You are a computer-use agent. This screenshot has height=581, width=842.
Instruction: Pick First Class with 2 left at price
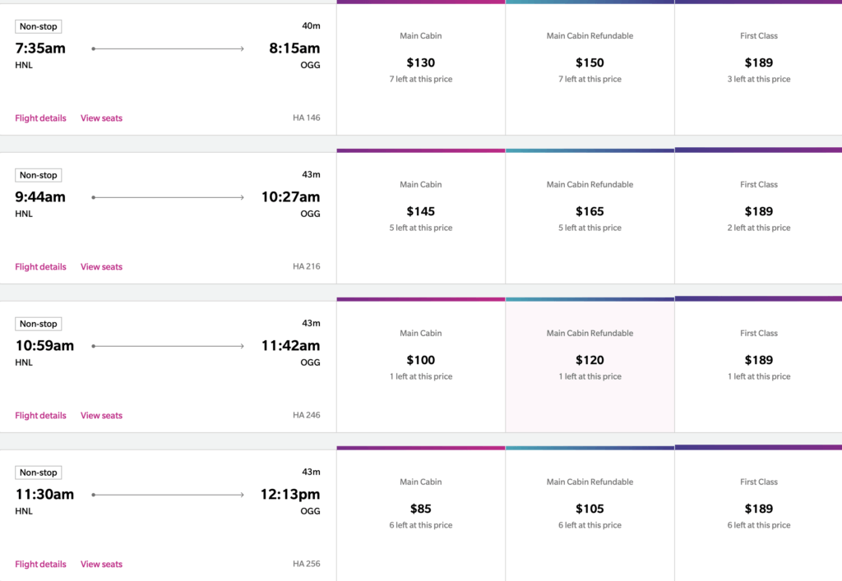pos(758,218)
